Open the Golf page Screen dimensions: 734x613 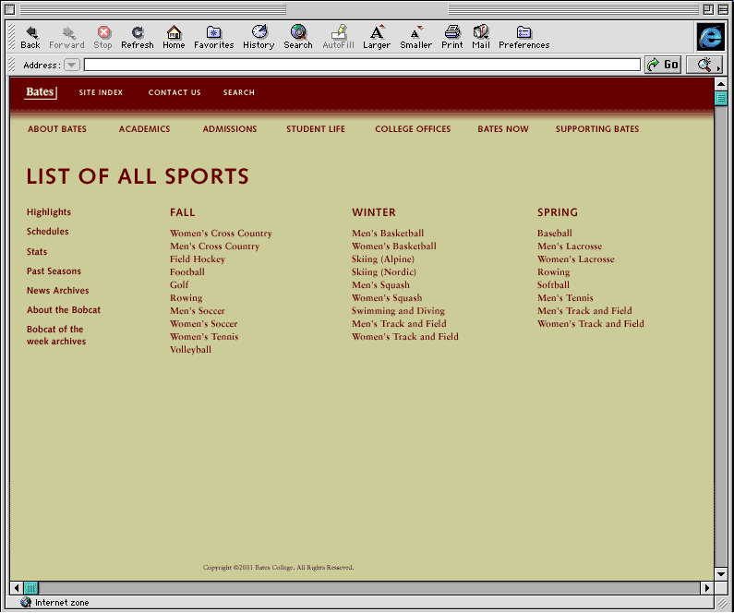(179, 284)
